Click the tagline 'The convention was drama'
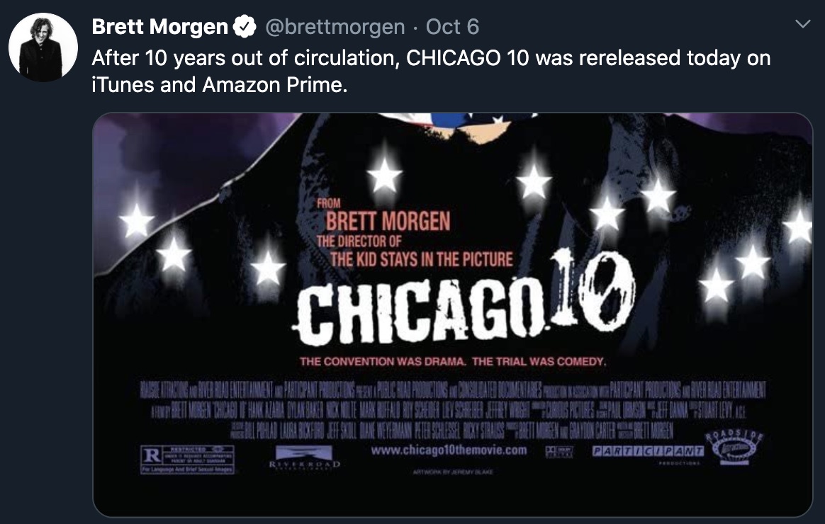This screenshot has width=825, height=524. point(383,362)
